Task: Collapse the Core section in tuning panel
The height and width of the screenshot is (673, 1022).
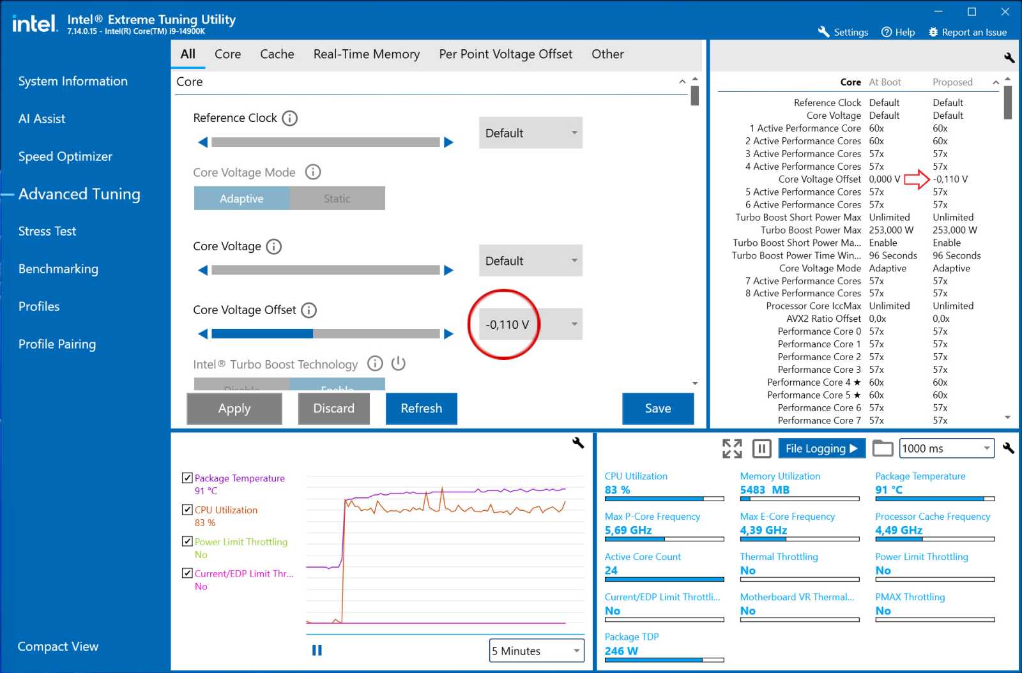Action: pyautogui.click(x=682, y=82)
